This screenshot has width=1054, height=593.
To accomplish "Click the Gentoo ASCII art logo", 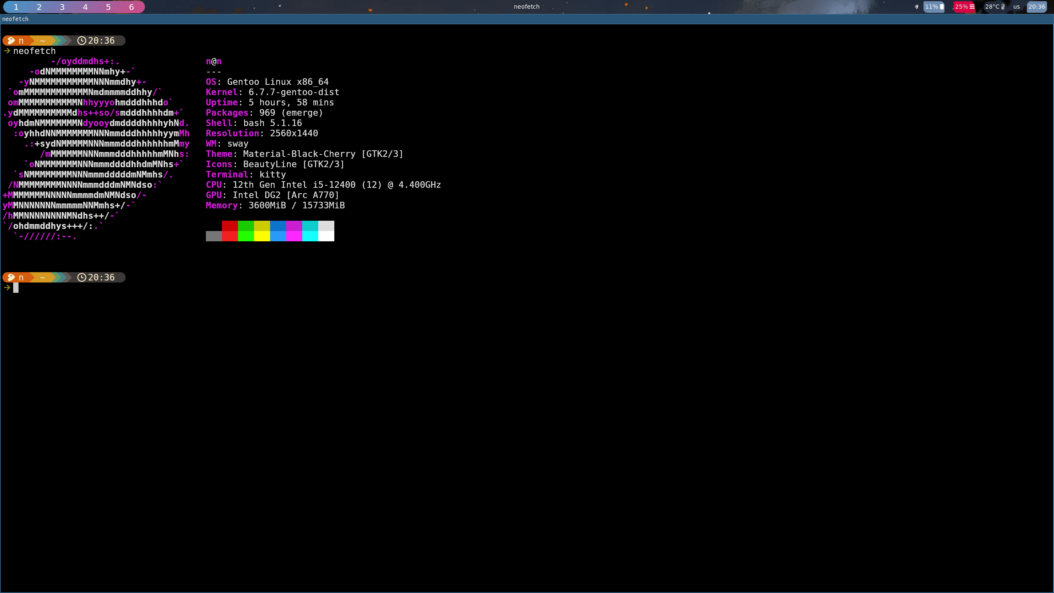I will (x=96, y=149).
